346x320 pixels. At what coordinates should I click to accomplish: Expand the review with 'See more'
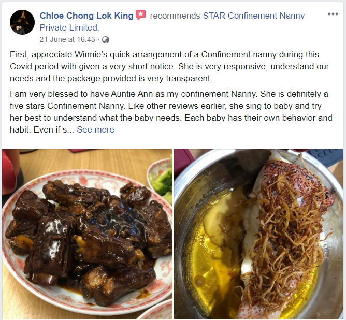click(x=95, y=129)
